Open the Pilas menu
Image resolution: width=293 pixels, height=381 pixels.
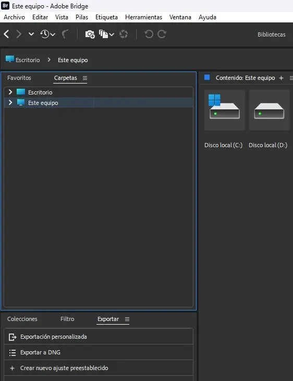[82, 17]
